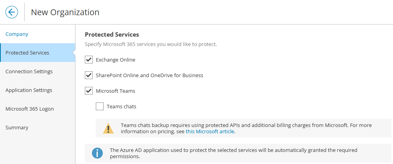Click the Teams chats label text
The image size is (393, 164).
tap(122, 107)
